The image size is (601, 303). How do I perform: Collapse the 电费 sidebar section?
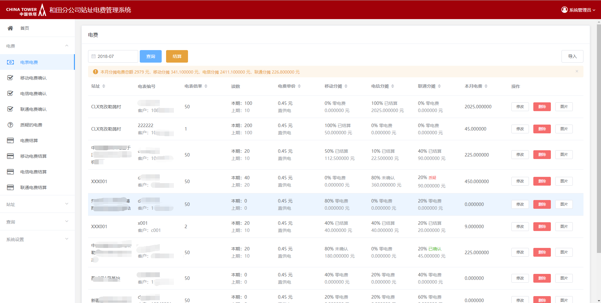(66, 46)
